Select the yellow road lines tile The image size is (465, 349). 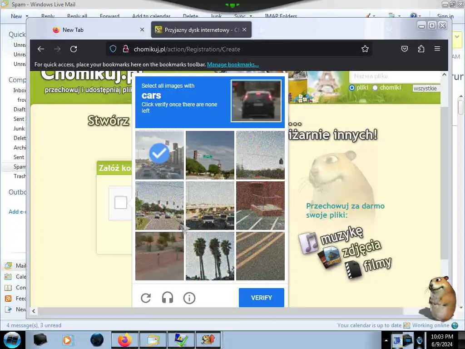260,256
